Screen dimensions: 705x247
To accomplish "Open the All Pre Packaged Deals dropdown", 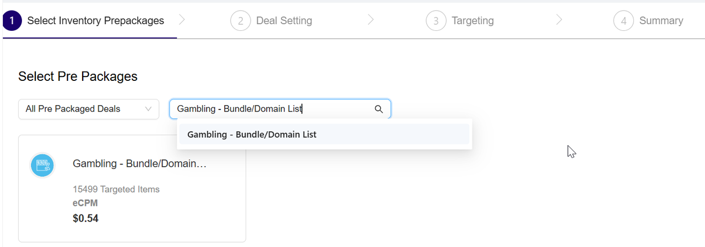I will click(89, 109).
